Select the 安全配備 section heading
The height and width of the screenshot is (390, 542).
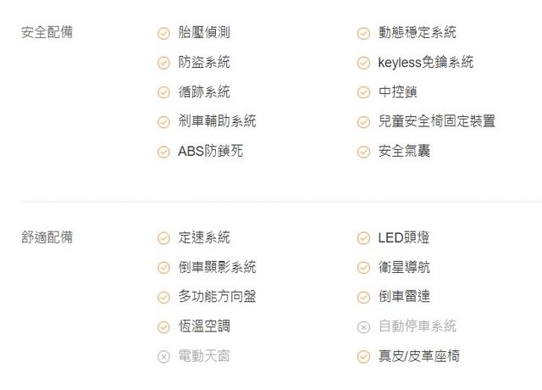click(47, 32)
